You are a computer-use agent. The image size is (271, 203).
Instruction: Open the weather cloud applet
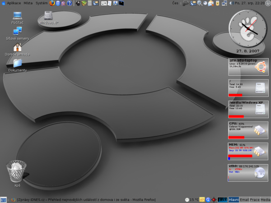click(186, 3)
